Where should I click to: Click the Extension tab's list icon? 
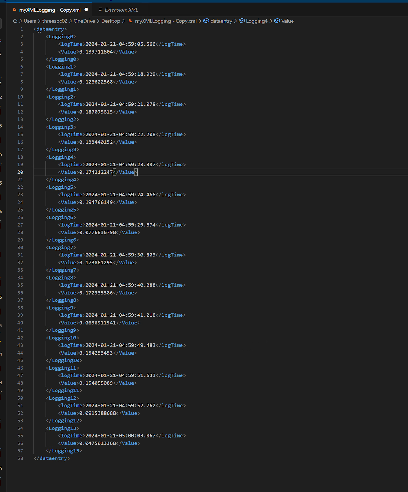tap(100, 10)
